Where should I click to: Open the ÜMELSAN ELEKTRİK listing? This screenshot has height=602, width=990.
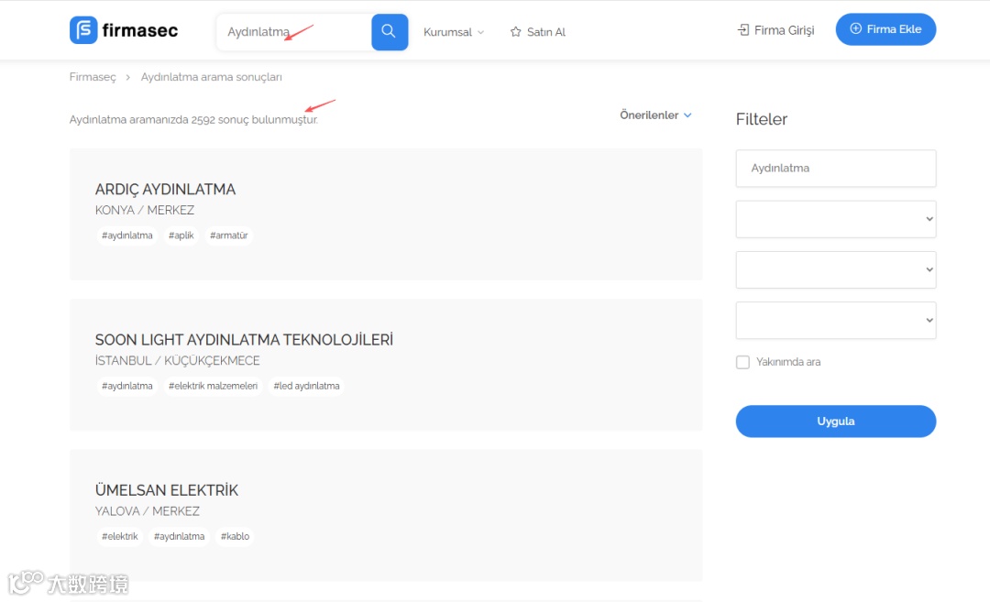point(167,490)
